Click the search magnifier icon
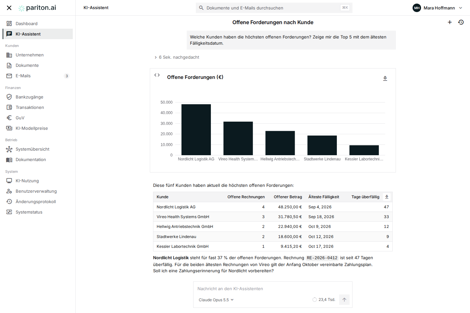The width and height of the screenshot is (470, 313). [x=201, y=8]
